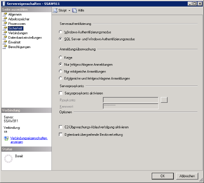
Task: Click the Skript toolbar label
Action: (x=62, y=11)
